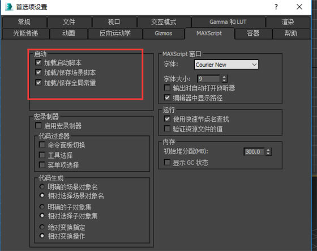Switch to the 反向运动学 tab
Viewport: 317px width, 251px height.
pos(115,33)
